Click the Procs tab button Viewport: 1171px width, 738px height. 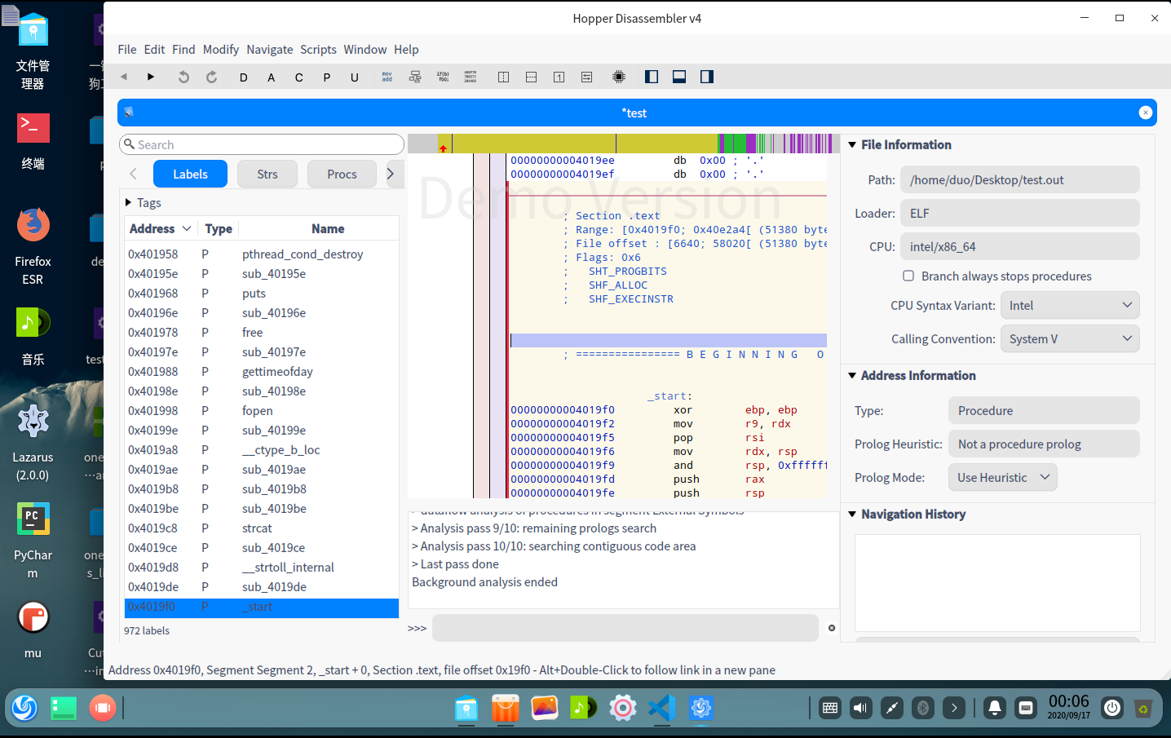coord(342,175)
